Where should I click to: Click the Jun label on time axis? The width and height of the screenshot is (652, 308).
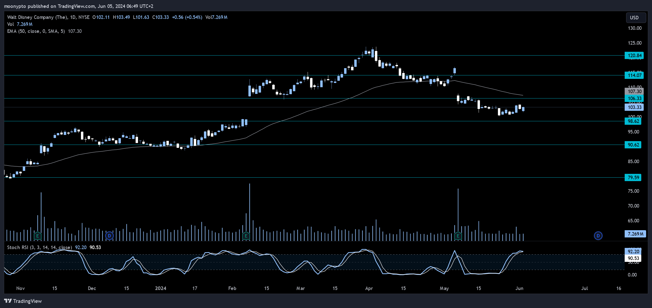click(x=519, y=288)
